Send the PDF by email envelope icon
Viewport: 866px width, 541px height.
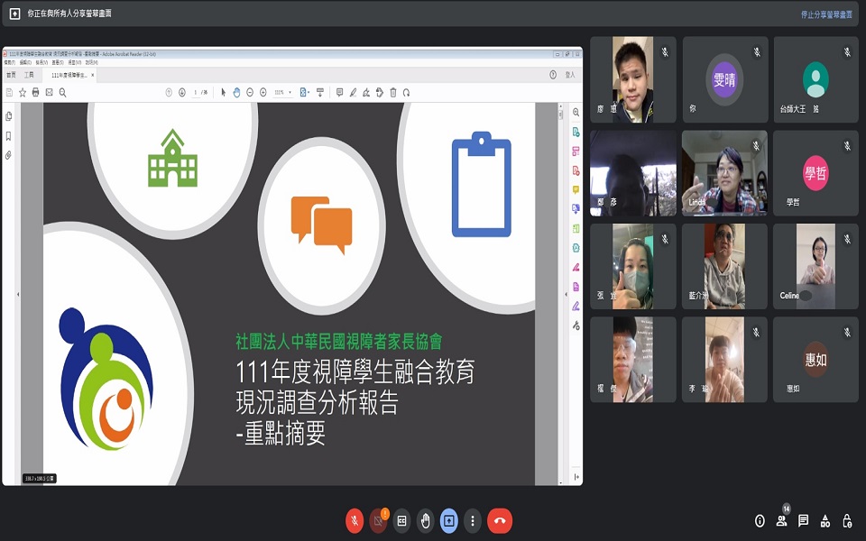coord(49,93)
